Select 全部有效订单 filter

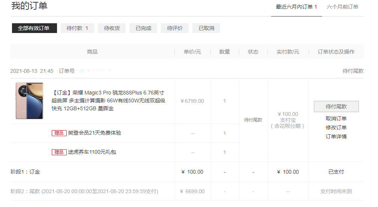pyautogui.click(x=34, y=28)
